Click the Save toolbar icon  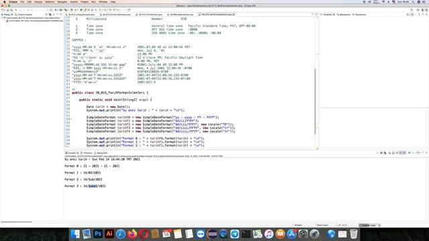tap(7, 10)
